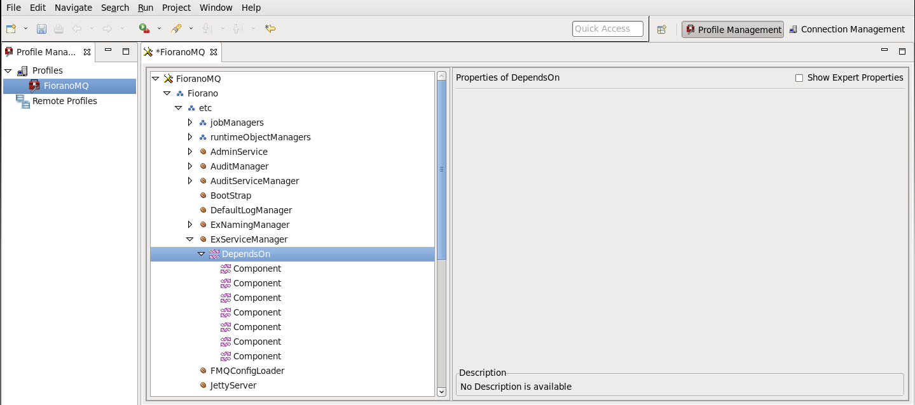Switch to the Connection Management perspective
The image size is (915, 405).
(846, 29)
